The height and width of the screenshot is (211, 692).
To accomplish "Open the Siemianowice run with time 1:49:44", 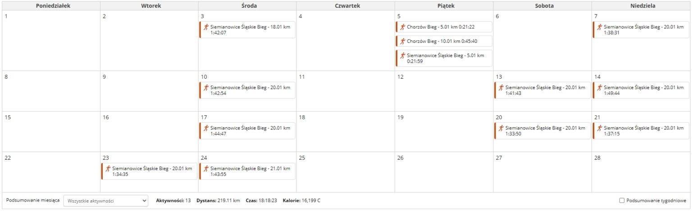I will pos(641,90).
